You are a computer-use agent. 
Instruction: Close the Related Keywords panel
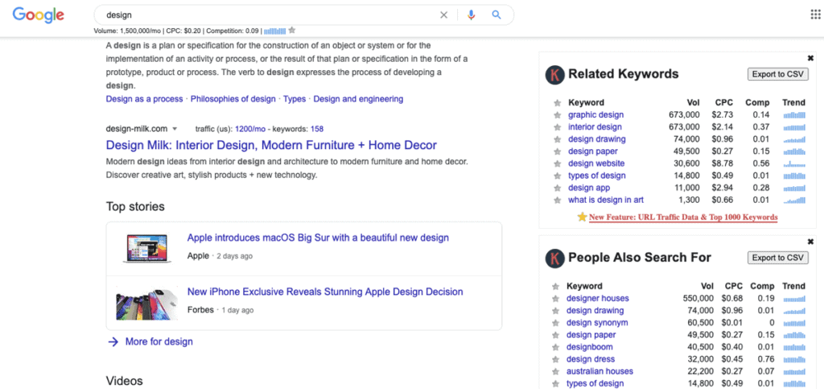[810, 58]
